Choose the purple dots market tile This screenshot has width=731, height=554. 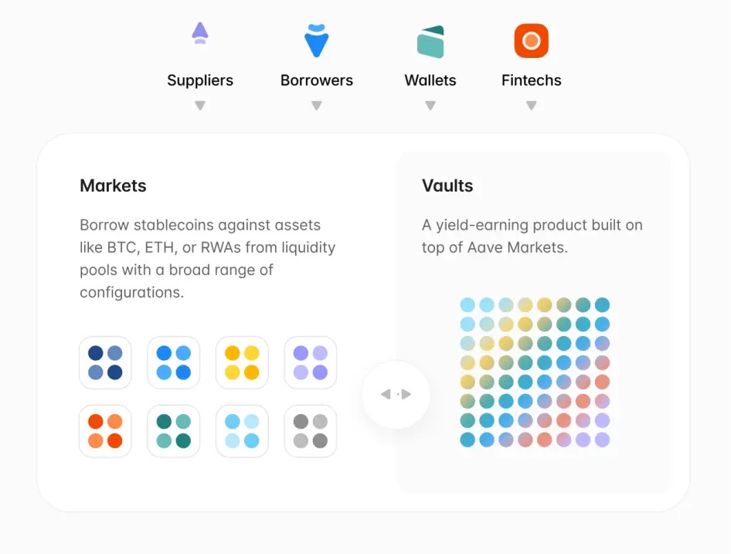pyautogui.click(x=311, y=363)
